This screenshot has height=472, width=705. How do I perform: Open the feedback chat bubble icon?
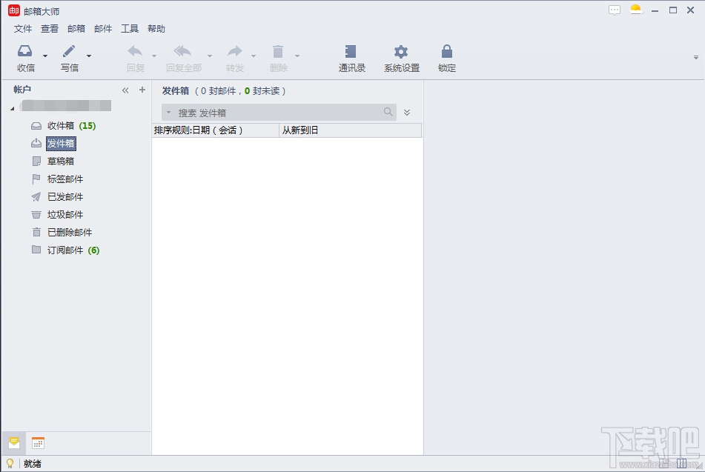click(x=614, y=10)
